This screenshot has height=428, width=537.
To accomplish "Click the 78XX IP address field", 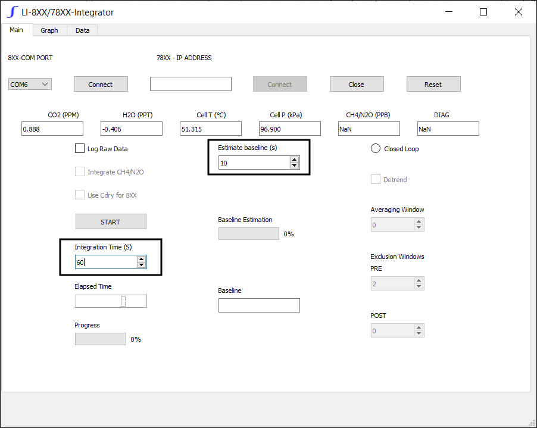I will tap(191, 84).
